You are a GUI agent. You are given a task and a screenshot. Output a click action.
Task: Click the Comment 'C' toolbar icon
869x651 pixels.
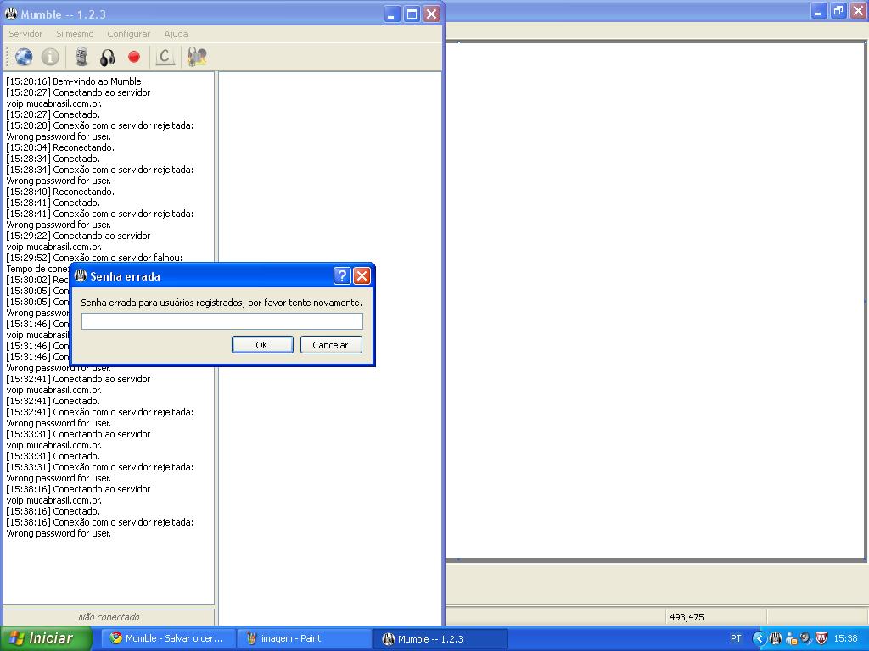pos(165,57)
